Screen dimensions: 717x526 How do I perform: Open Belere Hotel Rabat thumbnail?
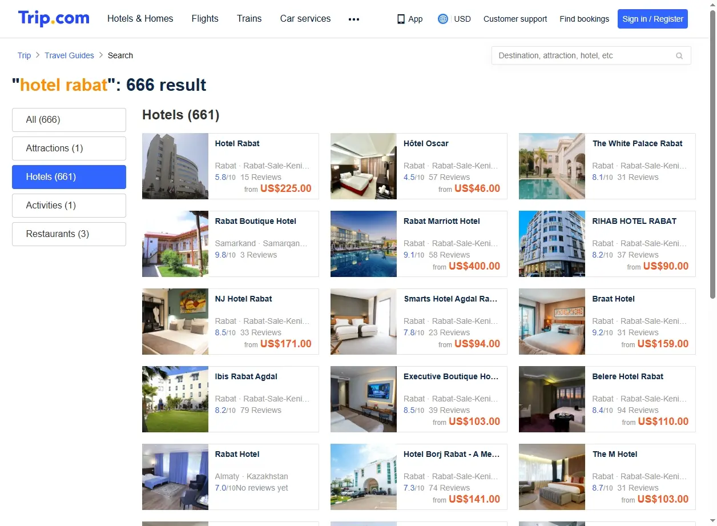coord(552,399)
